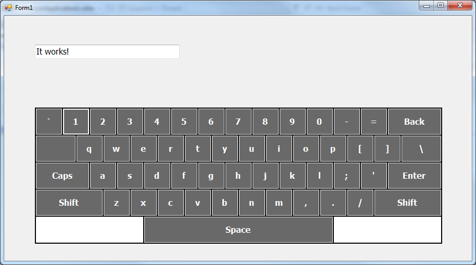
Task: Click the number 5 key
Action: (184, 122)
